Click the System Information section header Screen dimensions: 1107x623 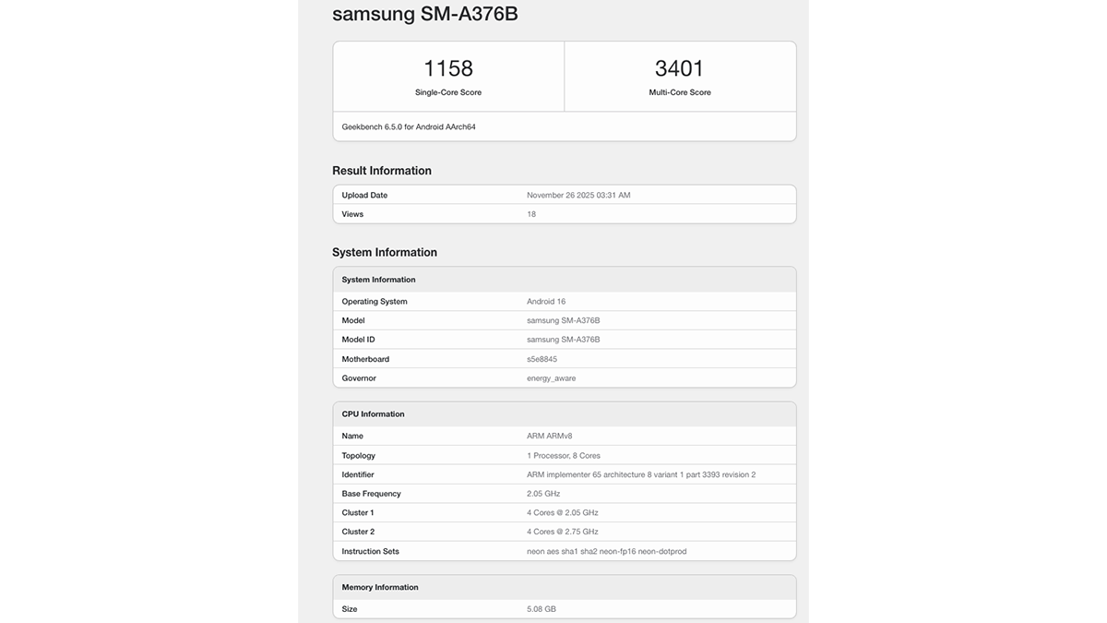click(x=385, y=251)
